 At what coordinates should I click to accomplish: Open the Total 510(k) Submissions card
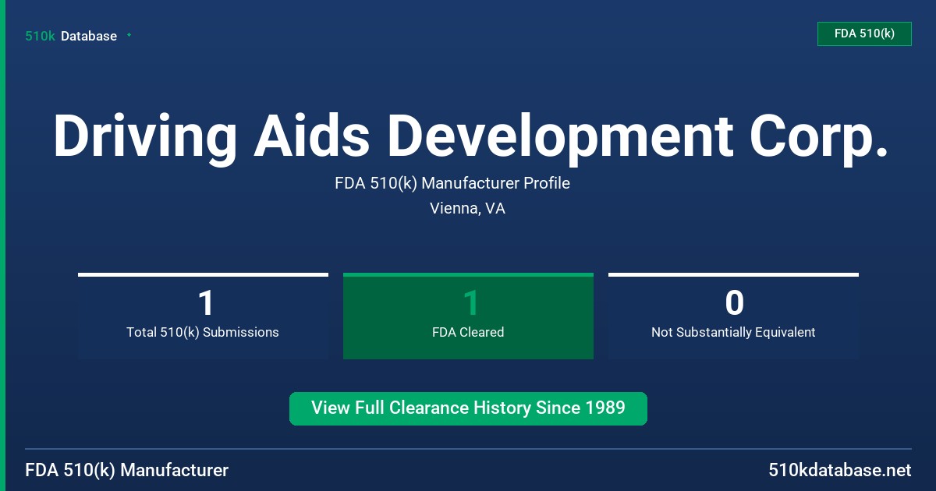point(203,316)
